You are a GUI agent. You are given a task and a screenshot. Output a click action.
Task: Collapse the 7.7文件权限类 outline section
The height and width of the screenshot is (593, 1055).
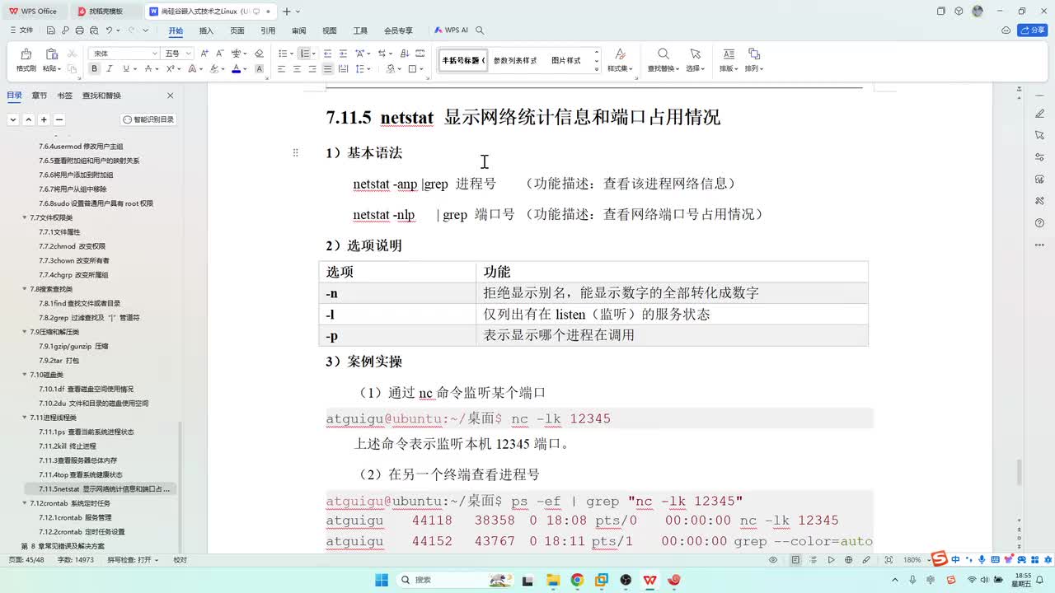[x=24, y=217]
